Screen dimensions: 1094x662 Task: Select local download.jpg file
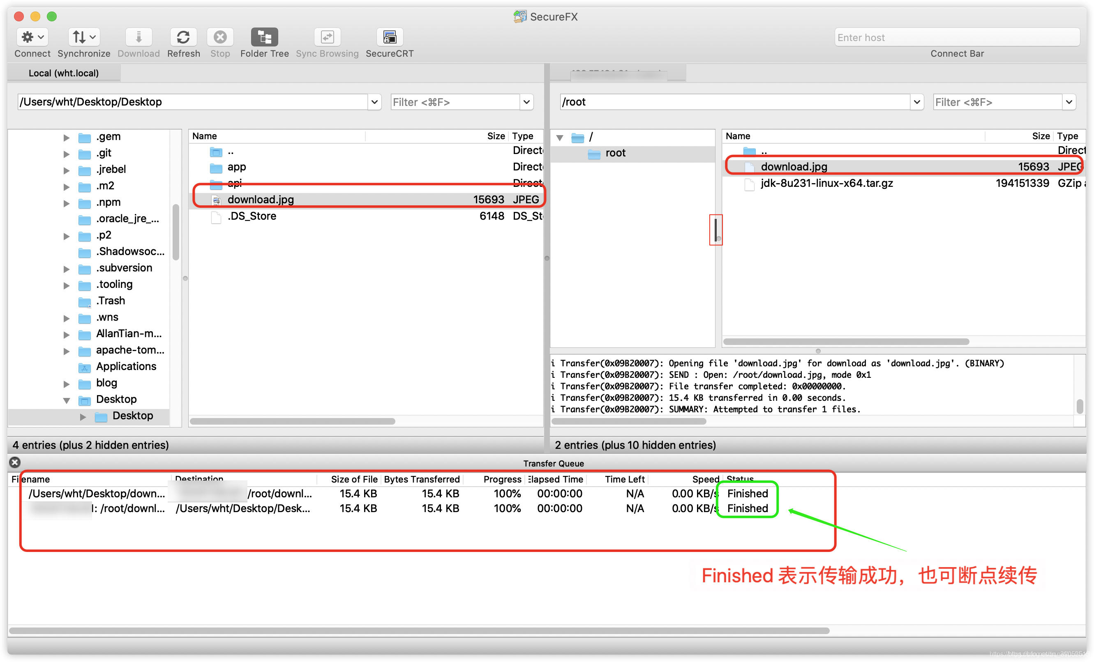(x=366, y=200)
